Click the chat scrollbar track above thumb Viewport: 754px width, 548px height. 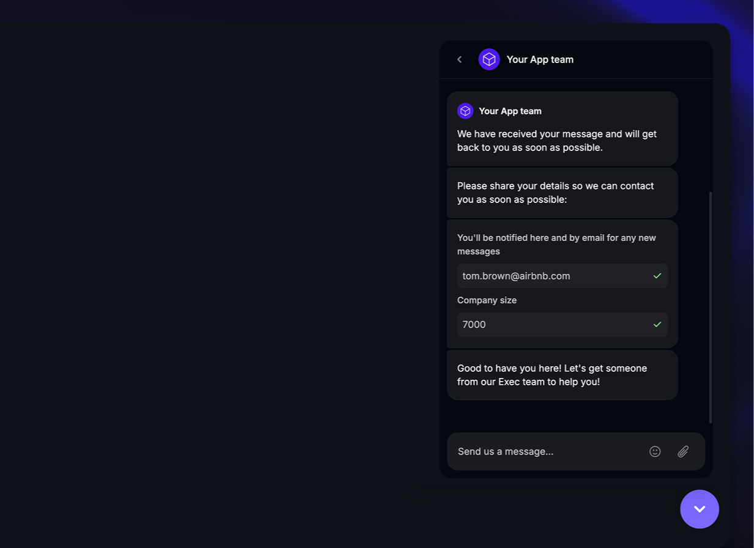711,135
